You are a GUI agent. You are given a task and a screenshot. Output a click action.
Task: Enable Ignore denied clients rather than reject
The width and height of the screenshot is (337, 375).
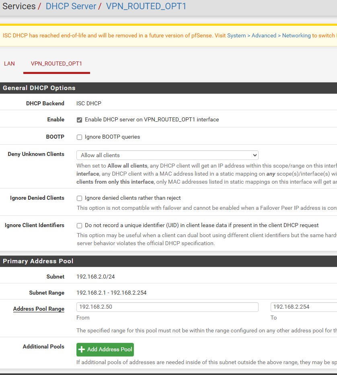(80, 198)
